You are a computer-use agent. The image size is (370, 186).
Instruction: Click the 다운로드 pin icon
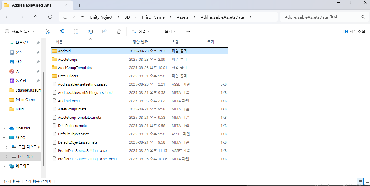[x=38, y=43]
